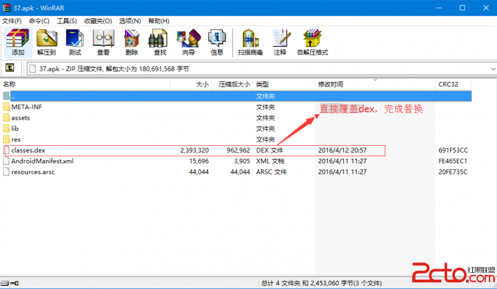Click the 'ARSC 文件' type cell

point(271,172)
